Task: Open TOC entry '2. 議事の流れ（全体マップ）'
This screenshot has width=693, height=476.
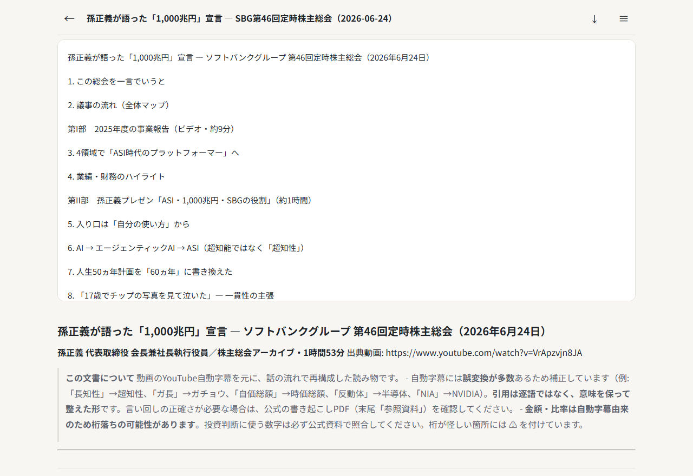Action: [119, 105]
